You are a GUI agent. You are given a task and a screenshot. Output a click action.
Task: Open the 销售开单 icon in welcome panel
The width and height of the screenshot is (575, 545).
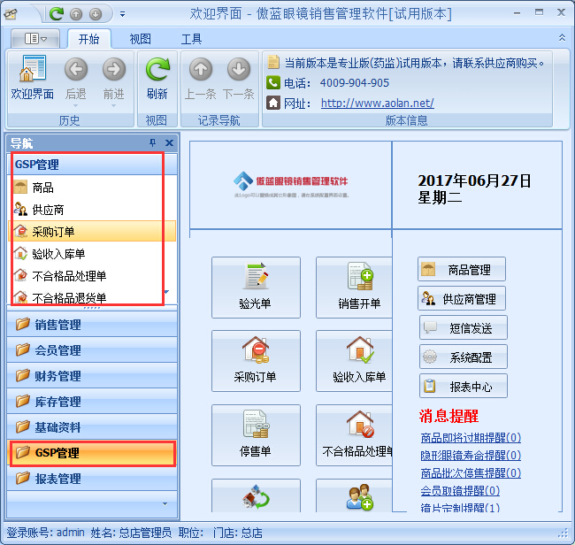[x=359, y=278]
